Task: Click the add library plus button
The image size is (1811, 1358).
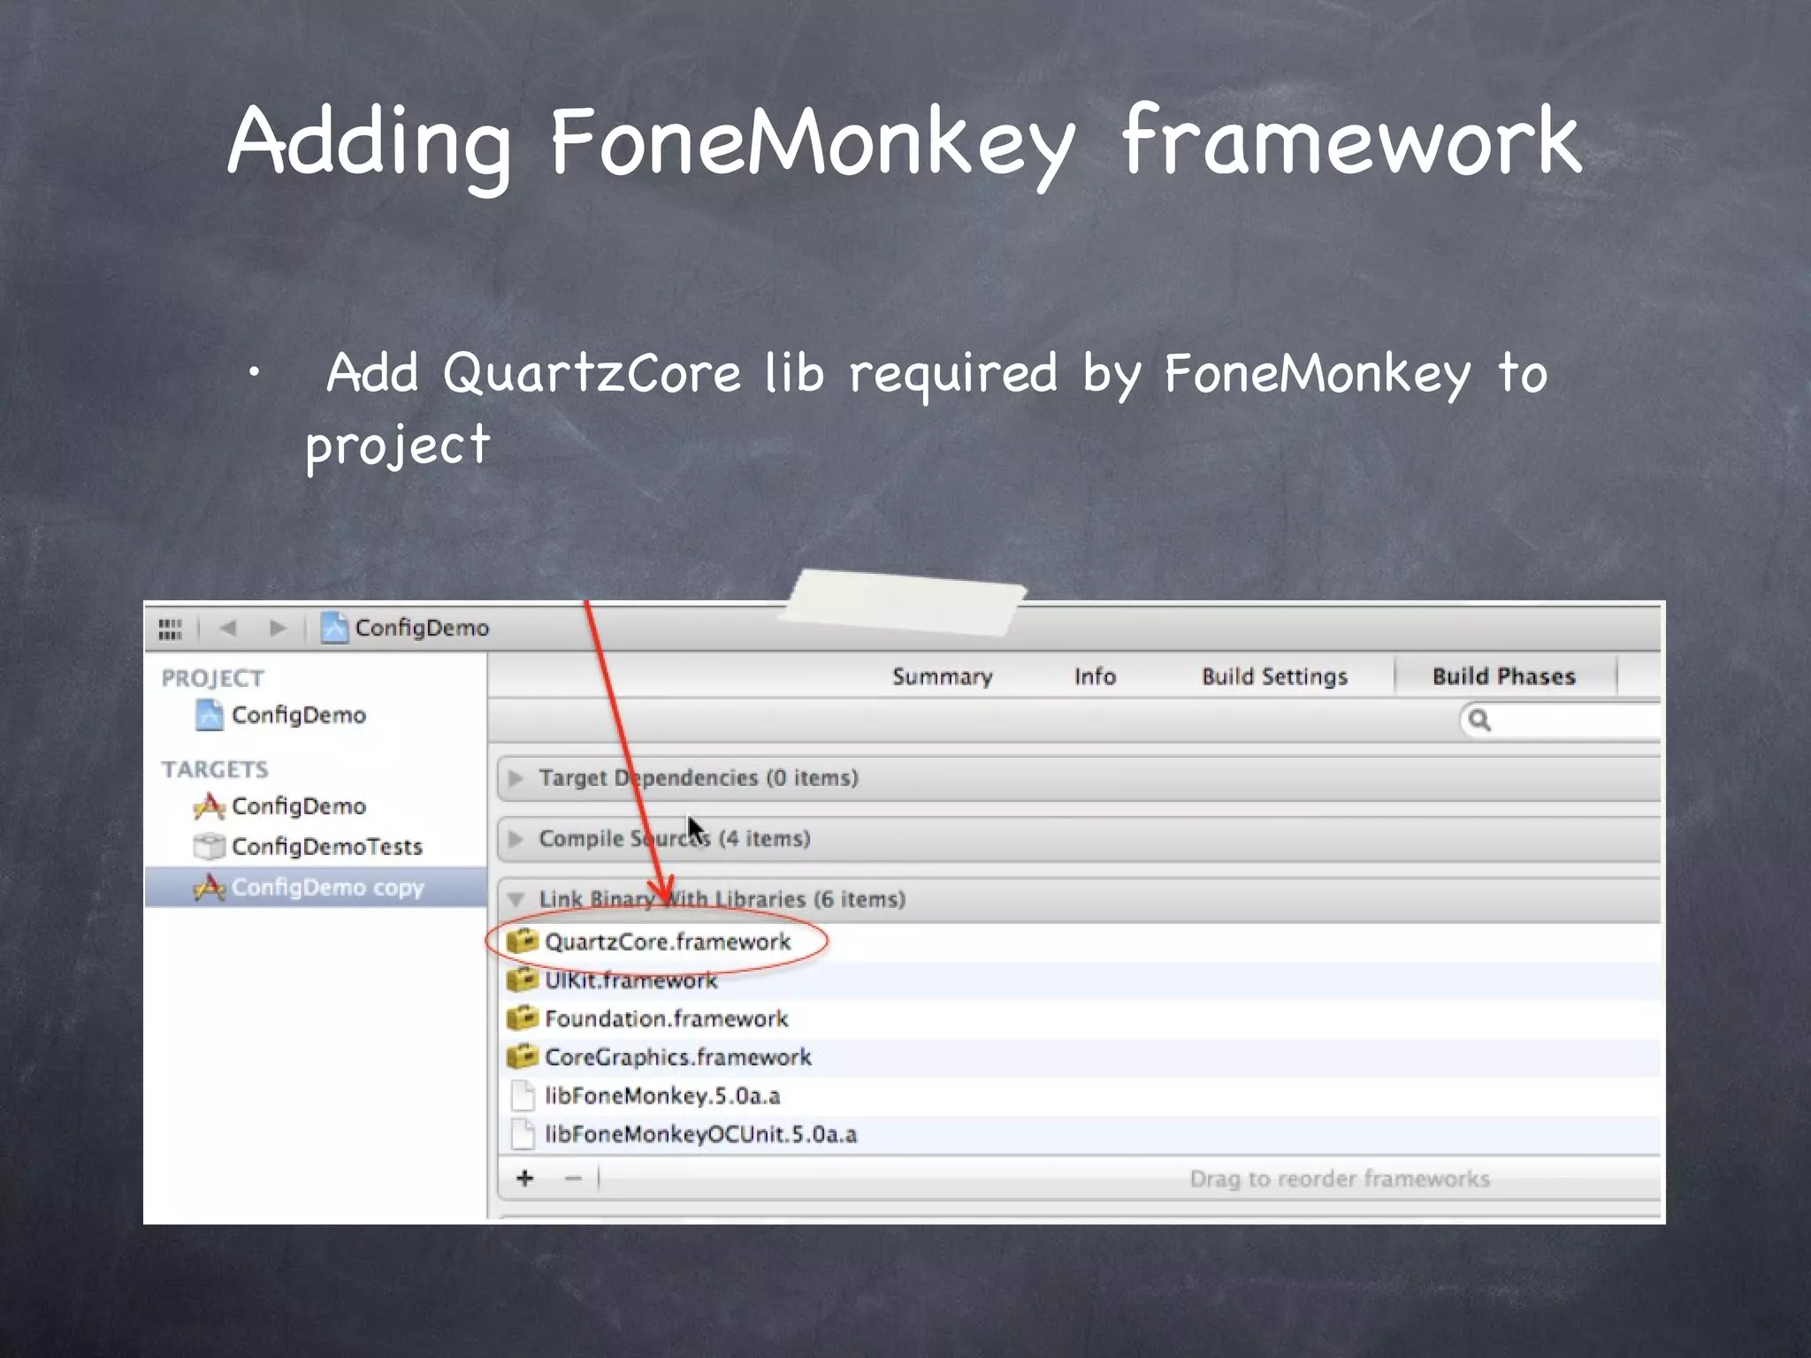Action: [525, 1179]
